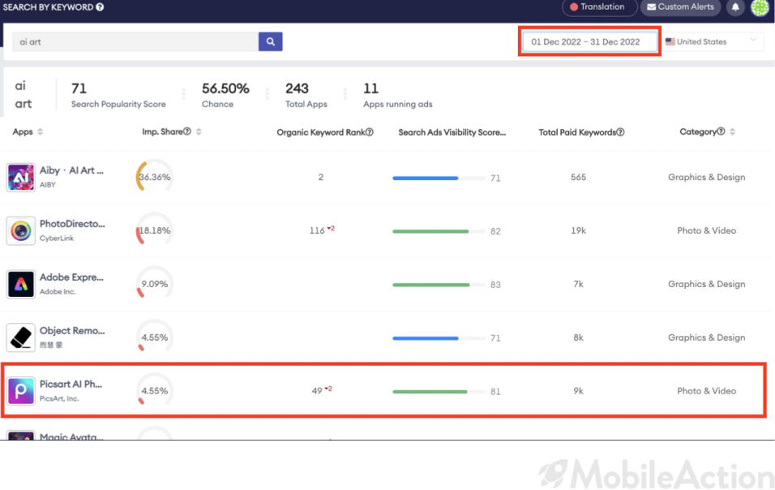
Task: Click the Translation button
Action: tap(599, 7)
